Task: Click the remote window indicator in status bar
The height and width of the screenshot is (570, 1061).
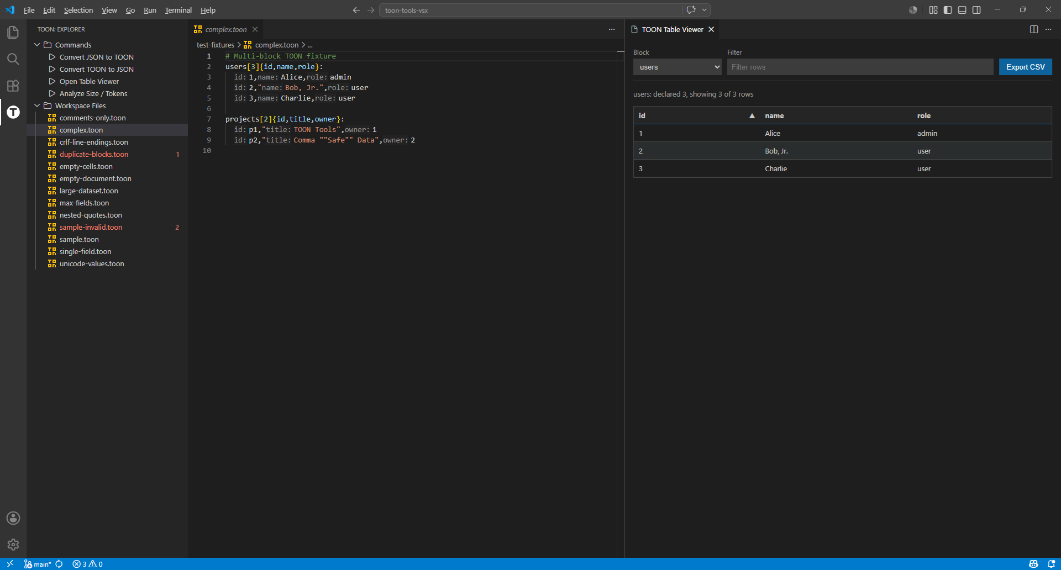Action: 10,564
